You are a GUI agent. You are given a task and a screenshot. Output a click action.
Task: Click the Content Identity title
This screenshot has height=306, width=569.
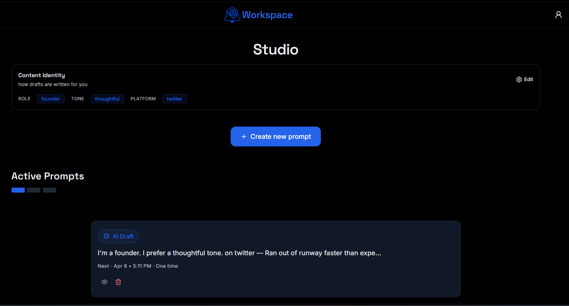(42, 75)
